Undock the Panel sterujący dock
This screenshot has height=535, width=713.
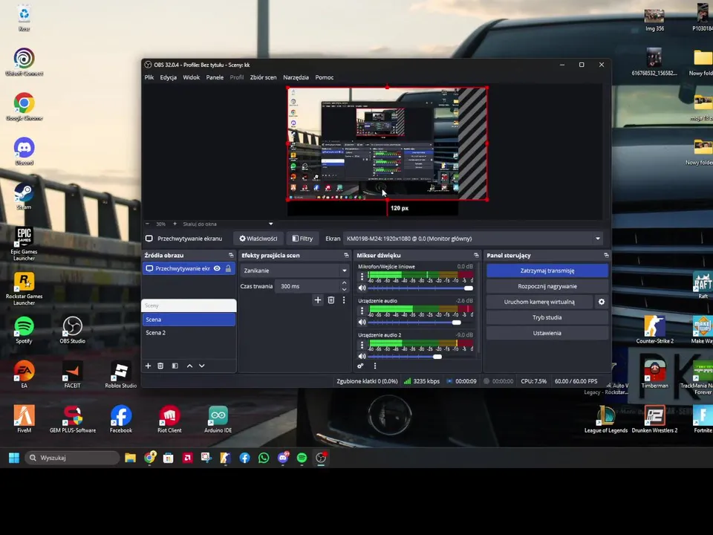point(606,255)
